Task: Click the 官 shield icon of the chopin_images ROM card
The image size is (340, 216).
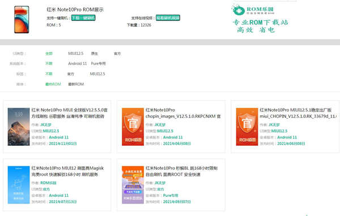Action: (133, 127)
